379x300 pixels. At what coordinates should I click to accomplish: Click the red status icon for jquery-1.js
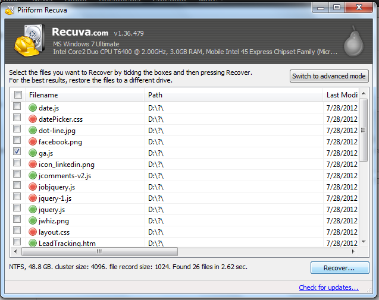click(33, 198)
